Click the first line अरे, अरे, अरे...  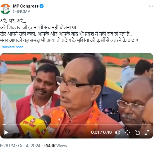(13, 21)
